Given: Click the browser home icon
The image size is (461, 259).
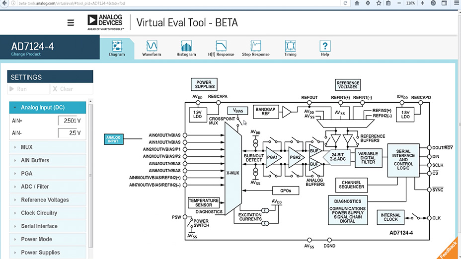Looking at the screenshot, I should [357, 3].
